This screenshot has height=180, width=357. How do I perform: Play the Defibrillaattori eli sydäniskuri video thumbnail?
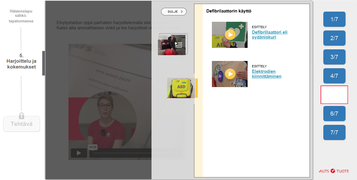point(230,35)
